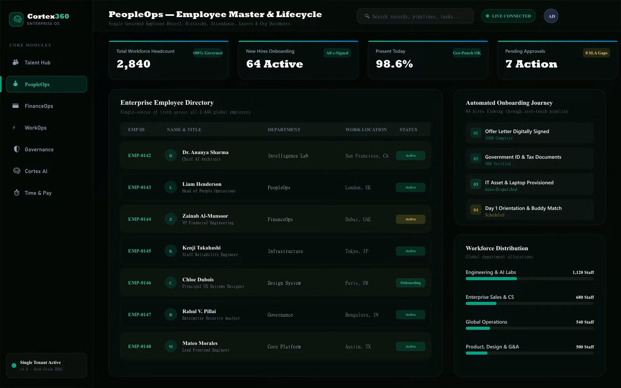Screen dimensions: 621x388
Task: Click Rahul V. Pillai's R avatar
Action: click(x=171, y=315)
